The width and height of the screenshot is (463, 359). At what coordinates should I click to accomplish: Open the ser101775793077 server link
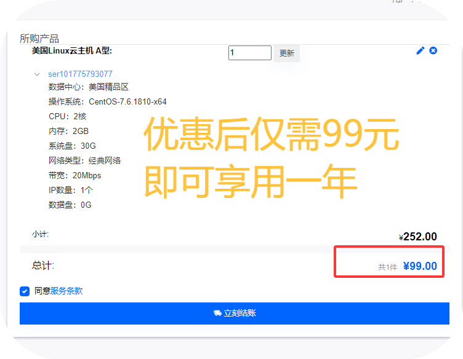point(80,74)
